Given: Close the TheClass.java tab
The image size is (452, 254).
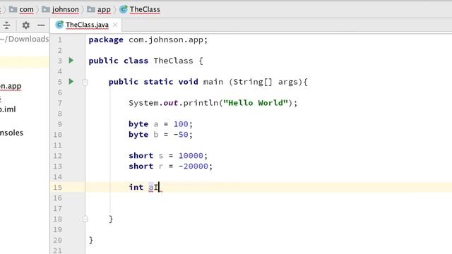Looking at the screenshot, I should [115, 25].
